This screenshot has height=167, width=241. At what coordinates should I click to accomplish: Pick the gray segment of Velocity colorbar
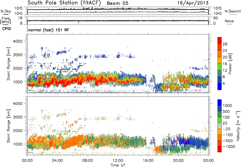[220, 126]
